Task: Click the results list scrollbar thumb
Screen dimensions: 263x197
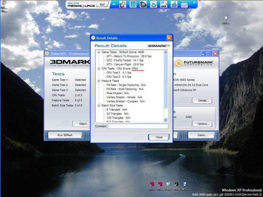Action: (x=165, y=81)
